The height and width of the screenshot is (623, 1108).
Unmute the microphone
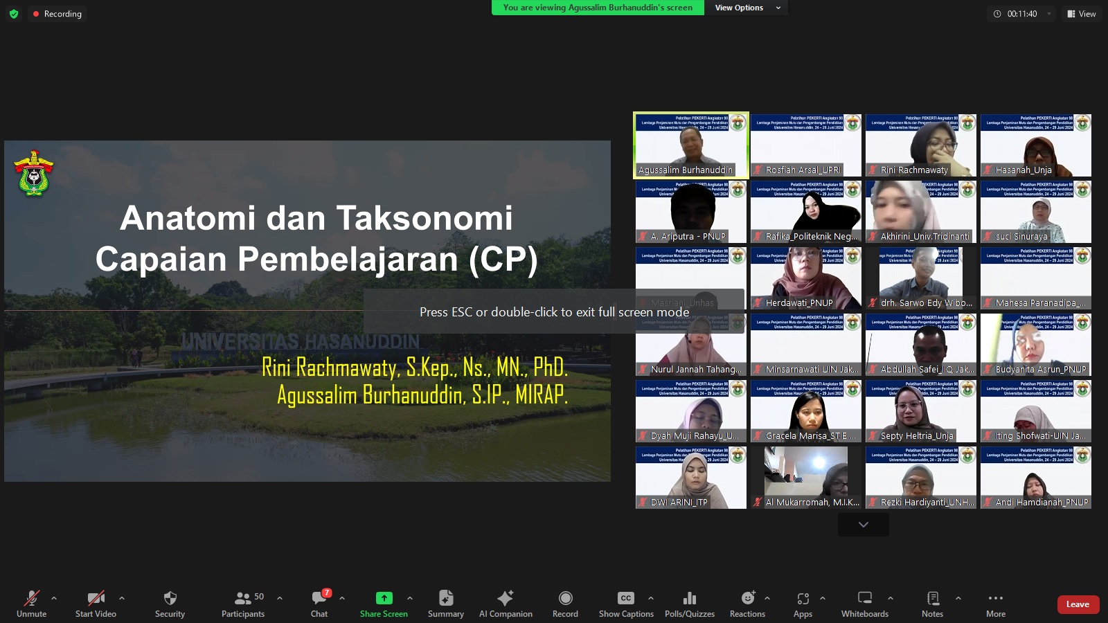pos(31,604)
